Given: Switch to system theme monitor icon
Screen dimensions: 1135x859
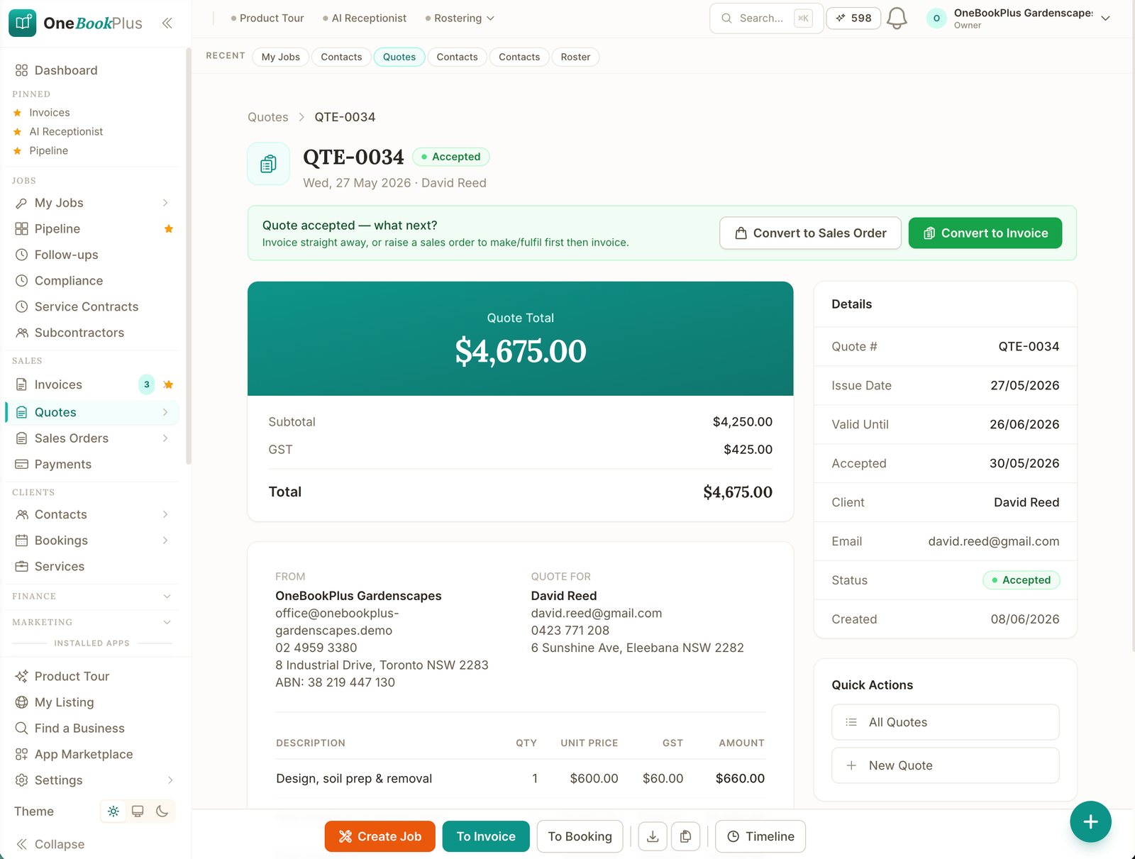Looking at the screenshot, I should pos(138,811).
